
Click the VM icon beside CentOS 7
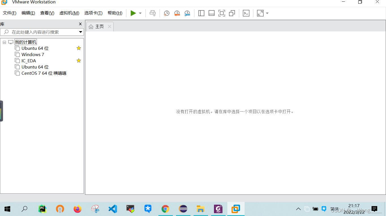pyautogui.click(x=17, y=73)
